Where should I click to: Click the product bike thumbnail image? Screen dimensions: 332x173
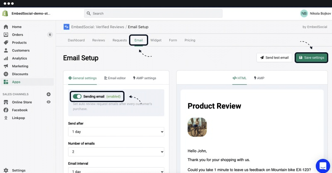(x=197, y=127)
